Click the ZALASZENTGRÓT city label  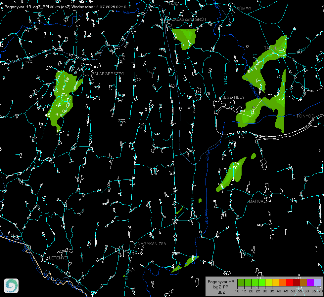click(189, 19)
